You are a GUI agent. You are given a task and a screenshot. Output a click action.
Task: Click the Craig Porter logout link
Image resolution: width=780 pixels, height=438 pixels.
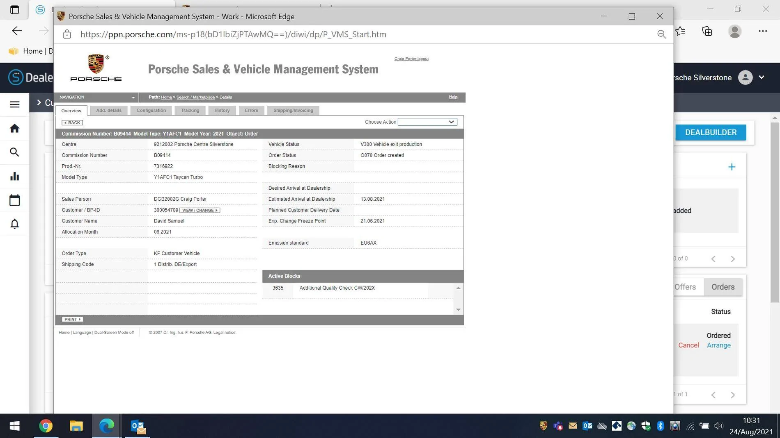(x=411, y=59)
